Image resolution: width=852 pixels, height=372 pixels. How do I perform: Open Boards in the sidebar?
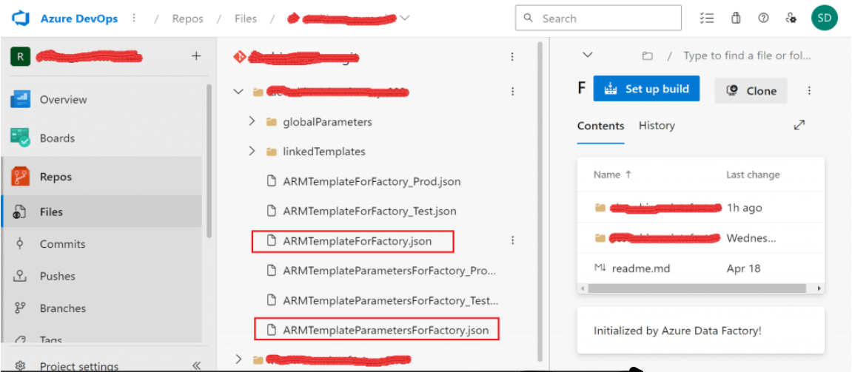coord(57,138)
